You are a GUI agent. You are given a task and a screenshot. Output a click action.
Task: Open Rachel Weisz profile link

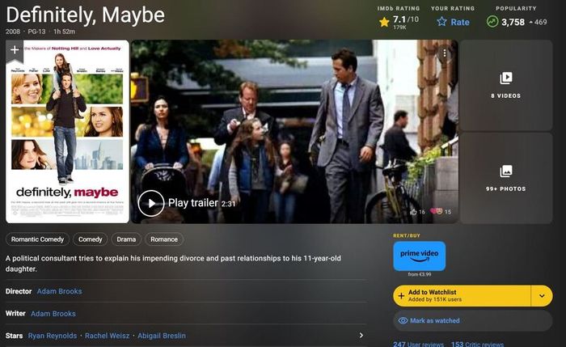pos(108,336)
